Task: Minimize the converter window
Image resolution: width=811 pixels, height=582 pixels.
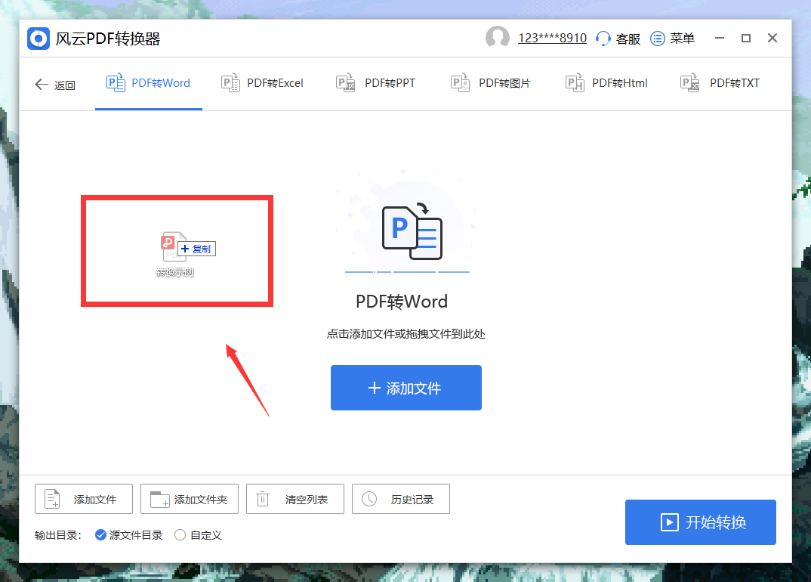Action: (720, 38)
